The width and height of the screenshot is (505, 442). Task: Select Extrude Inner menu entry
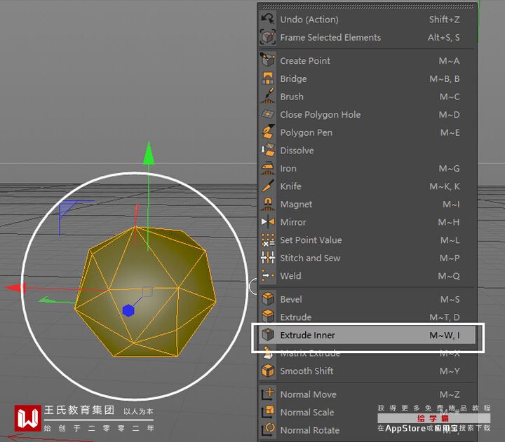coord(367,335)
